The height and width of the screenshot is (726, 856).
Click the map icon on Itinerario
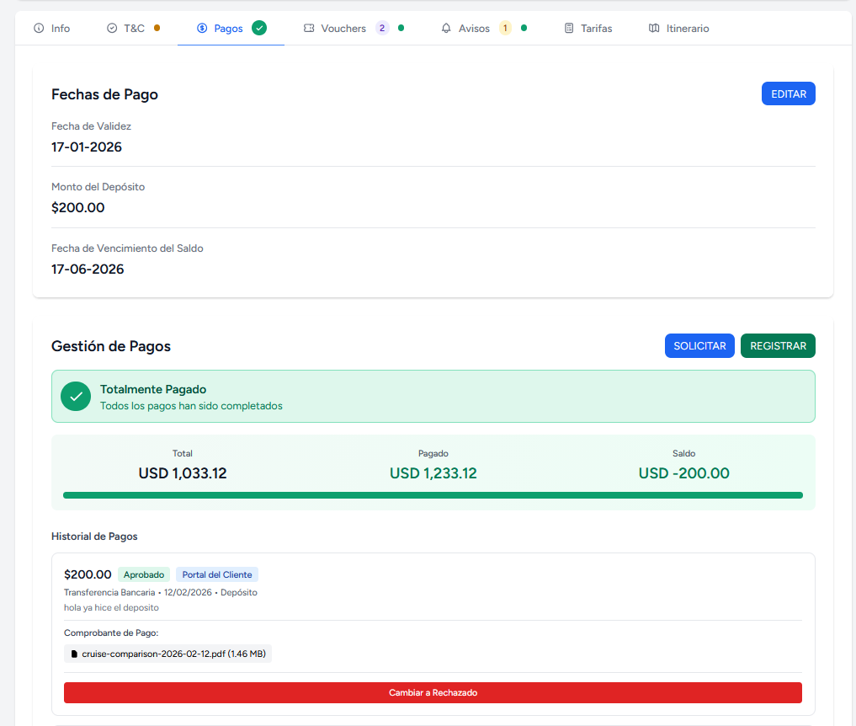point(655,28)
